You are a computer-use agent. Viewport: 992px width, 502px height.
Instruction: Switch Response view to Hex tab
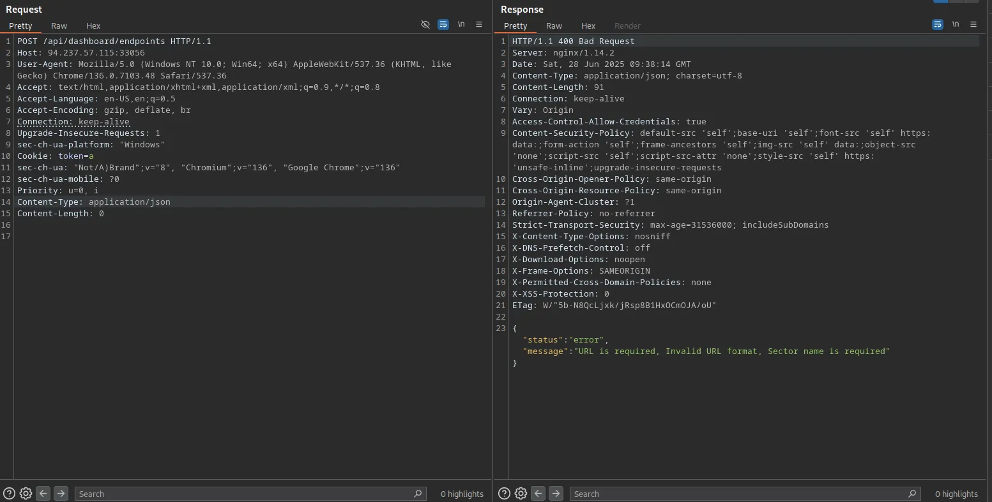tap(588, 26)
